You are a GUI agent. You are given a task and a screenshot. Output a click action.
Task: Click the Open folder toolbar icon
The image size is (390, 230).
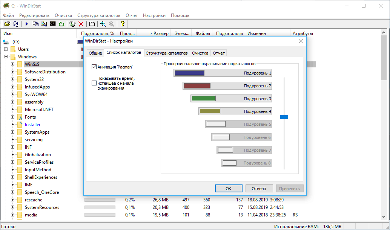7,24
